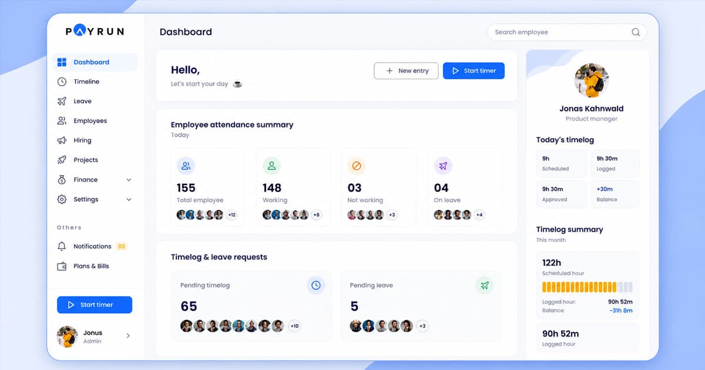Open the Pending timelog card

(x=251, y=306)
